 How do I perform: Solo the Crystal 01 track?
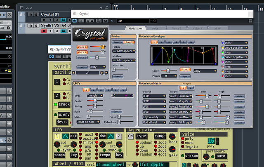tap(36, 14)
